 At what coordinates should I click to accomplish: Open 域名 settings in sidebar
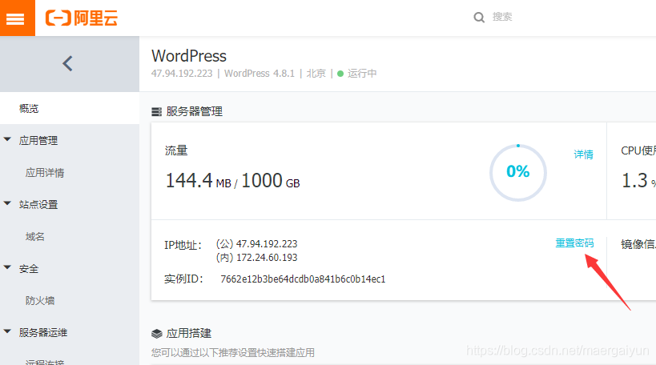pos(34,237)
